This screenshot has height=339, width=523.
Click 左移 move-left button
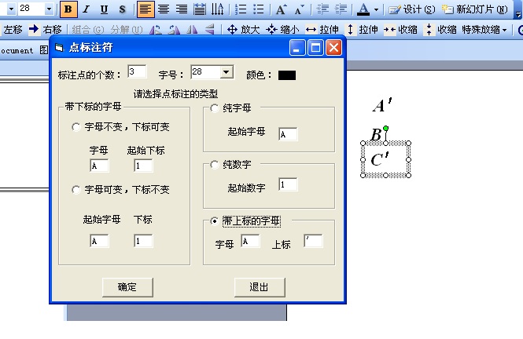[13, 30]
